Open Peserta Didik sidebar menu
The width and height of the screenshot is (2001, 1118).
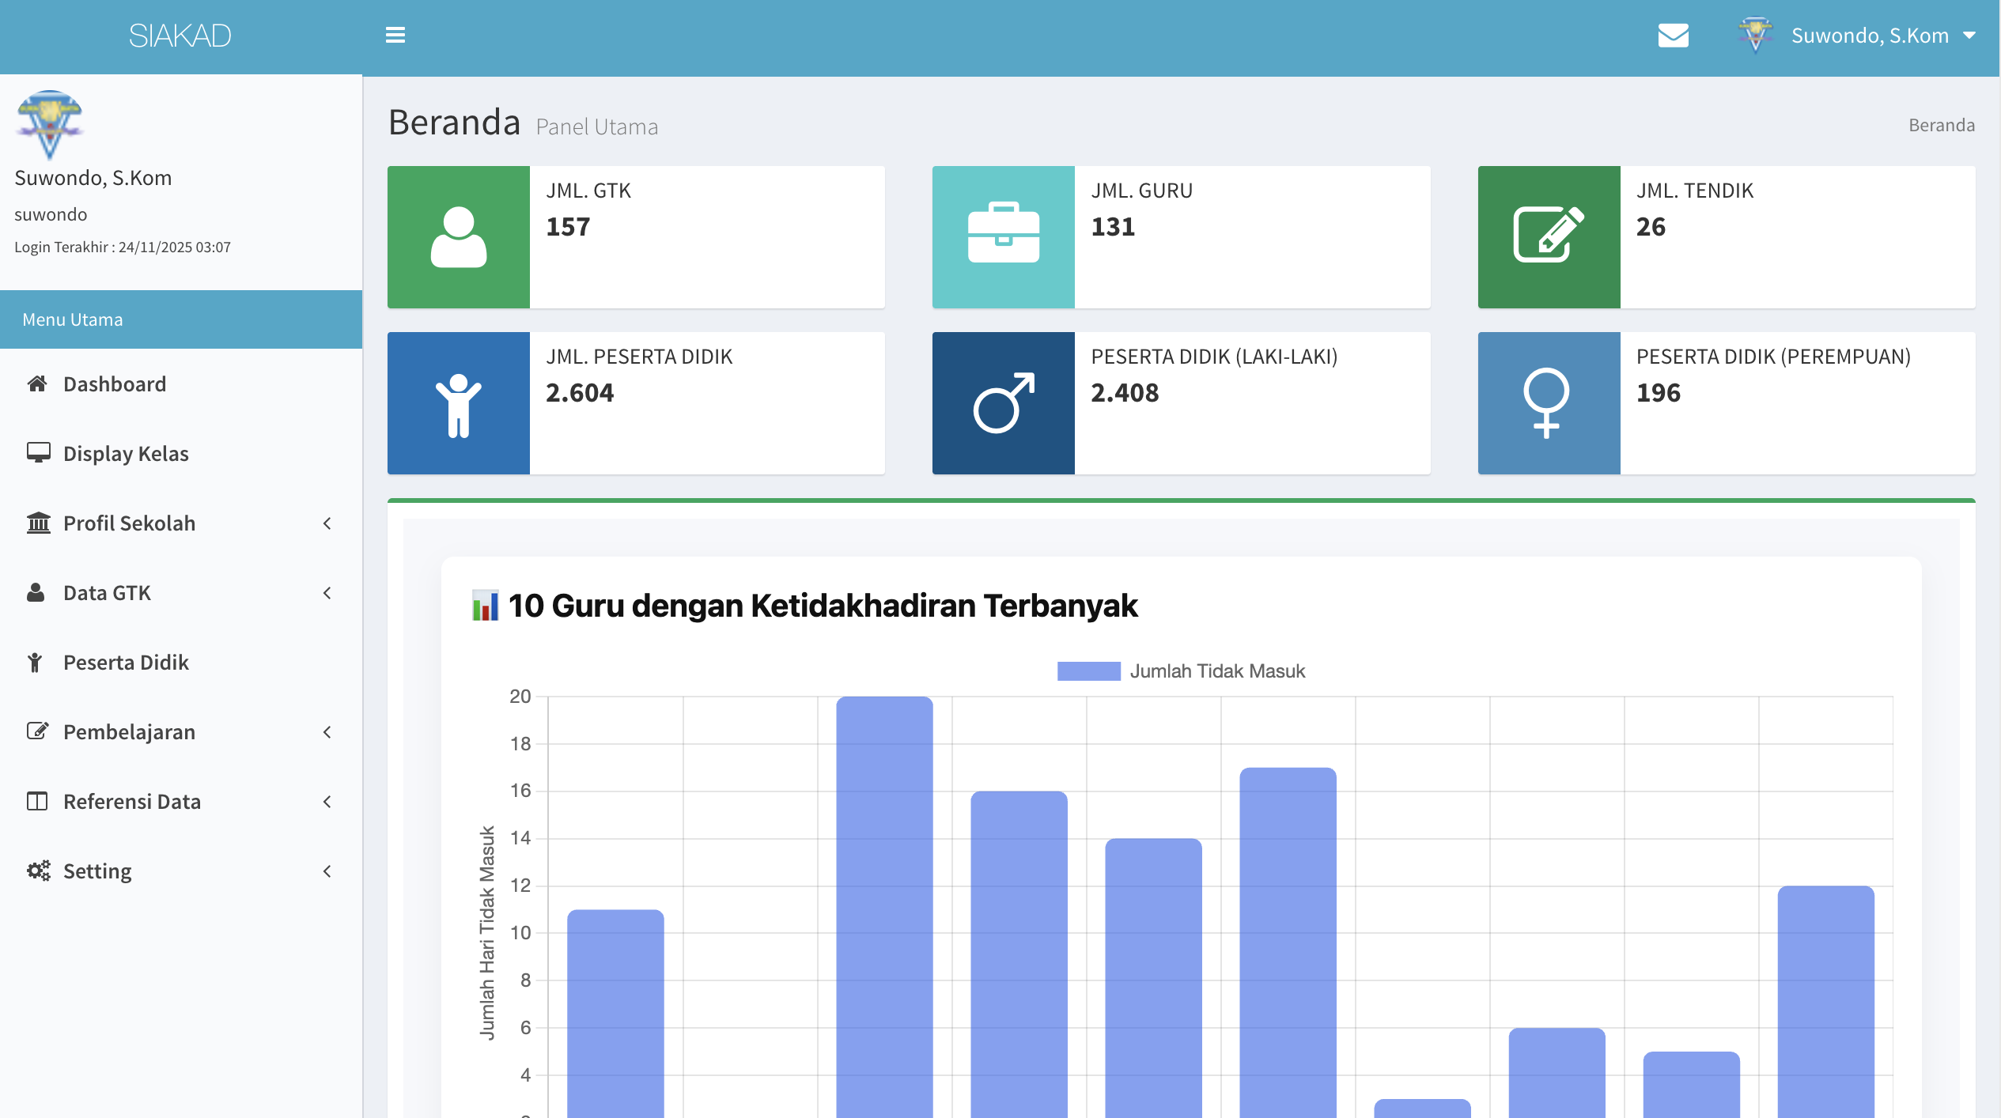click(x=126, y=663)
